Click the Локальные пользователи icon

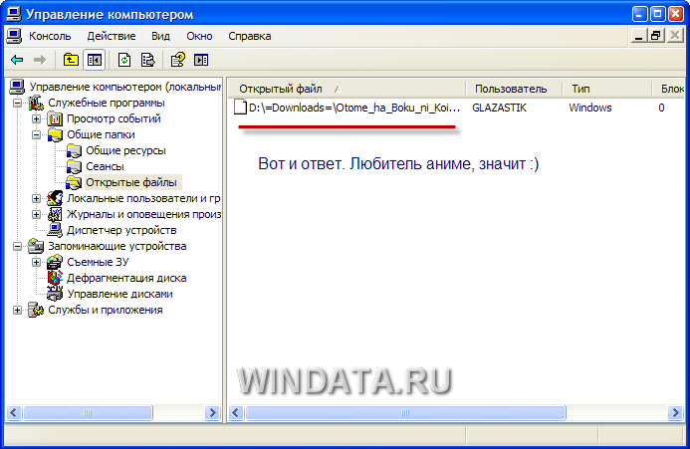[x=55, y=198]
